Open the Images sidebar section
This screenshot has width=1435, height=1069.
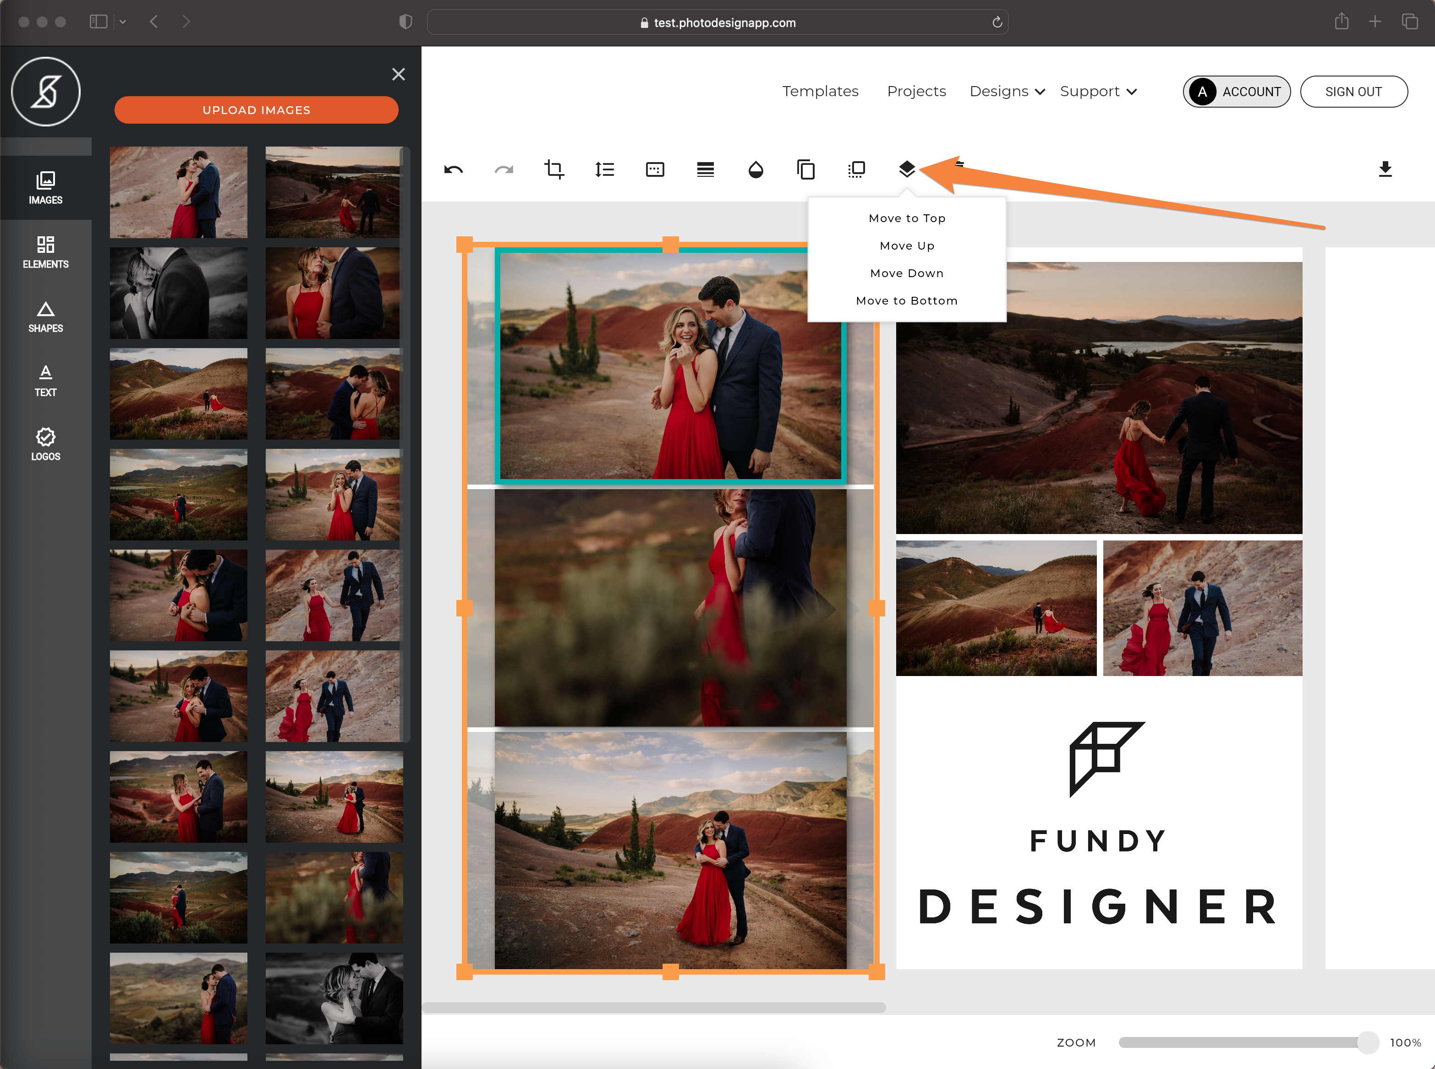pos(45,188)
